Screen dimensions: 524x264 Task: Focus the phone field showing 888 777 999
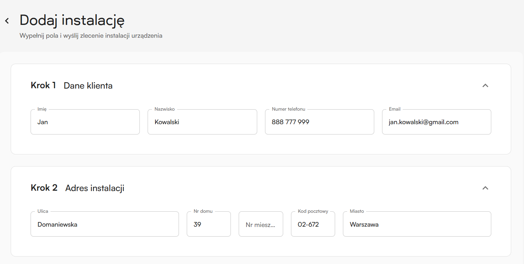[x=319, y=122]
